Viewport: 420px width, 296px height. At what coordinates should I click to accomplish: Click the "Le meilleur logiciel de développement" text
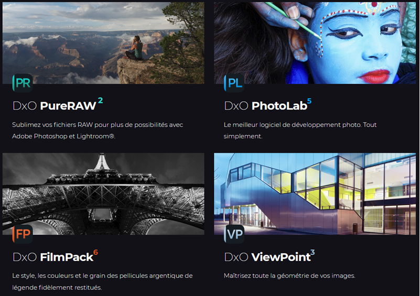[300, 130]
